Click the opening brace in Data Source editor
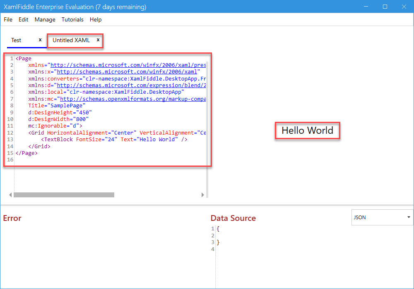This screenshot has width=414, height=289. 218,229
